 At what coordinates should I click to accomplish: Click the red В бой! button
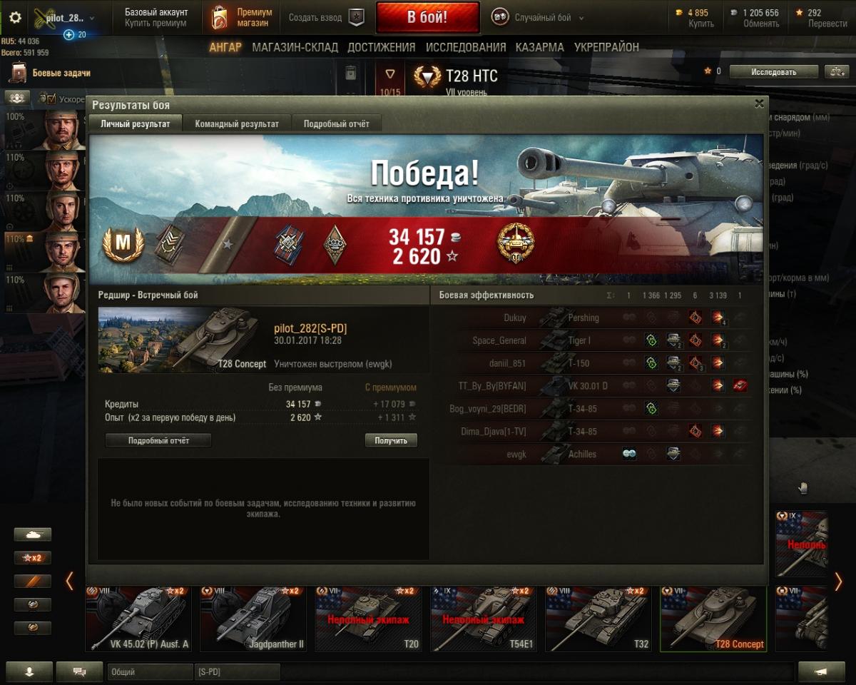coord(427,18)
